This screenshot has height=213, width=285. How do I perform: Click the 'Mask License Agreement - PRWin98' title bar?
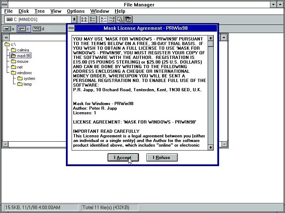[x=146, y=28]
